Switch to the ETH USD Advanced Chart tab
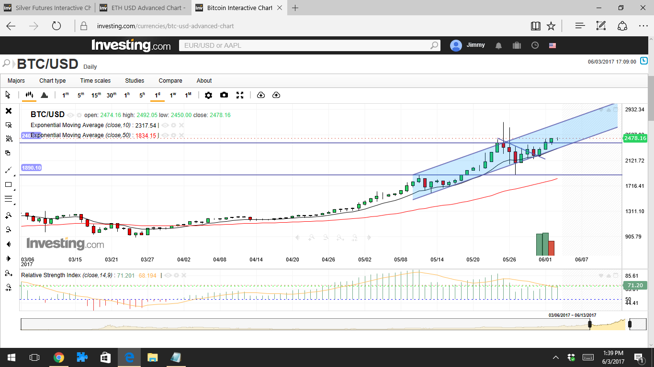The width and height of the screenshot is (654, 367). coord(144,8)
